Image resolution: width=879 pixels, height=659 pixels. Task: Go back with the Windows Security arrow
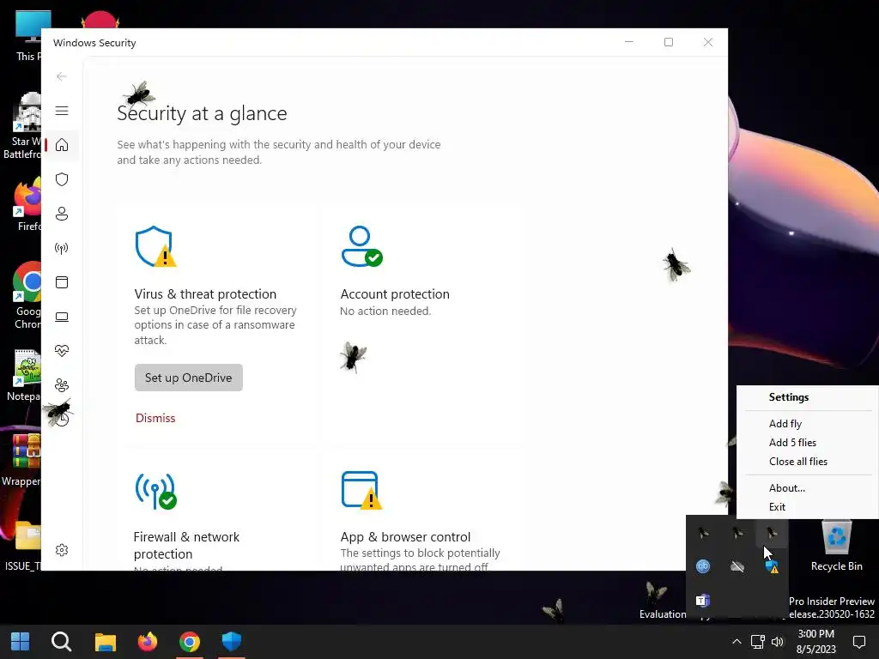[62, 76]
